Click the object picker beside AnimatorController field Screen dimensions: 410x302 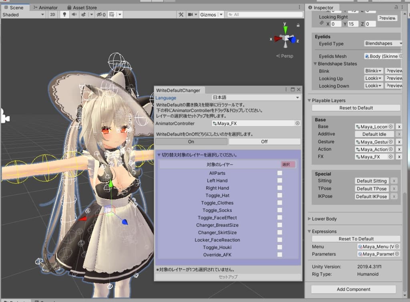tap(297, 123)
